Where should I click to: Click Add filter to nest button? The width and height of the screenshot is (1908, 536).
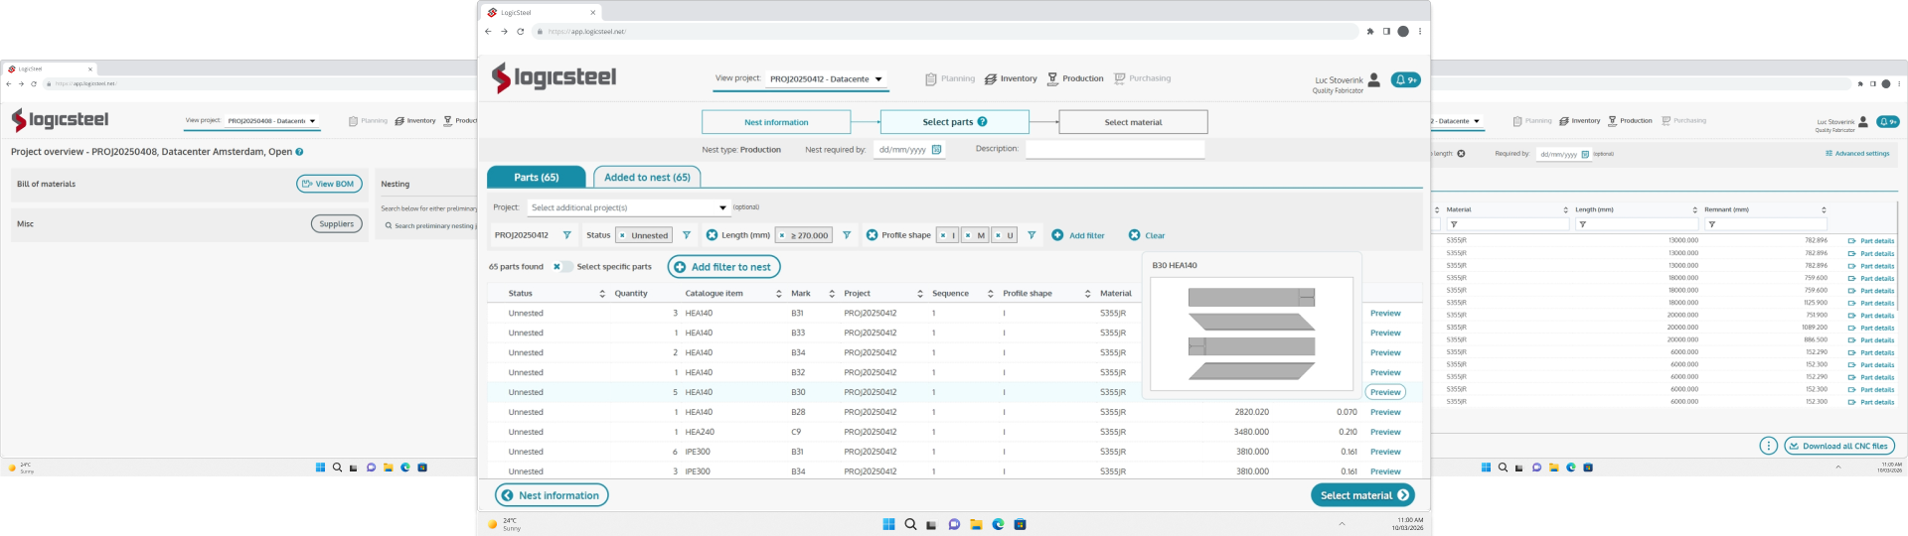tap(723, 266)
